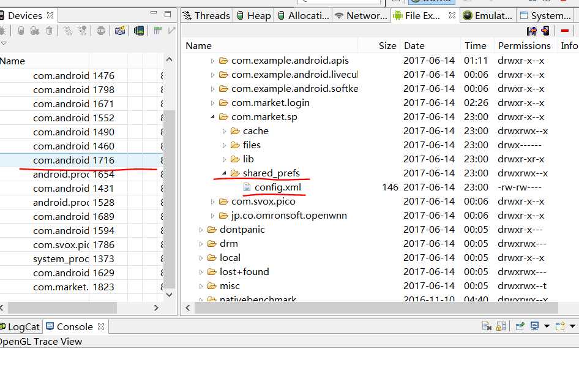
Task: Collapse the com.market.sp folder
Action: click(x=212, y=117)
